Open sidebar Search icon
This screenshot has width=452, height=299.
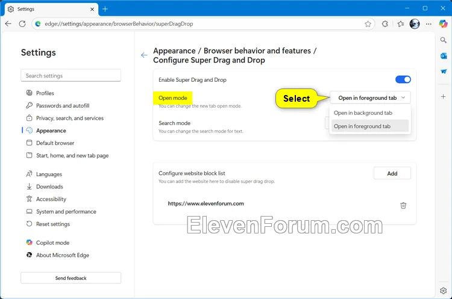click(x=444, y=40)
